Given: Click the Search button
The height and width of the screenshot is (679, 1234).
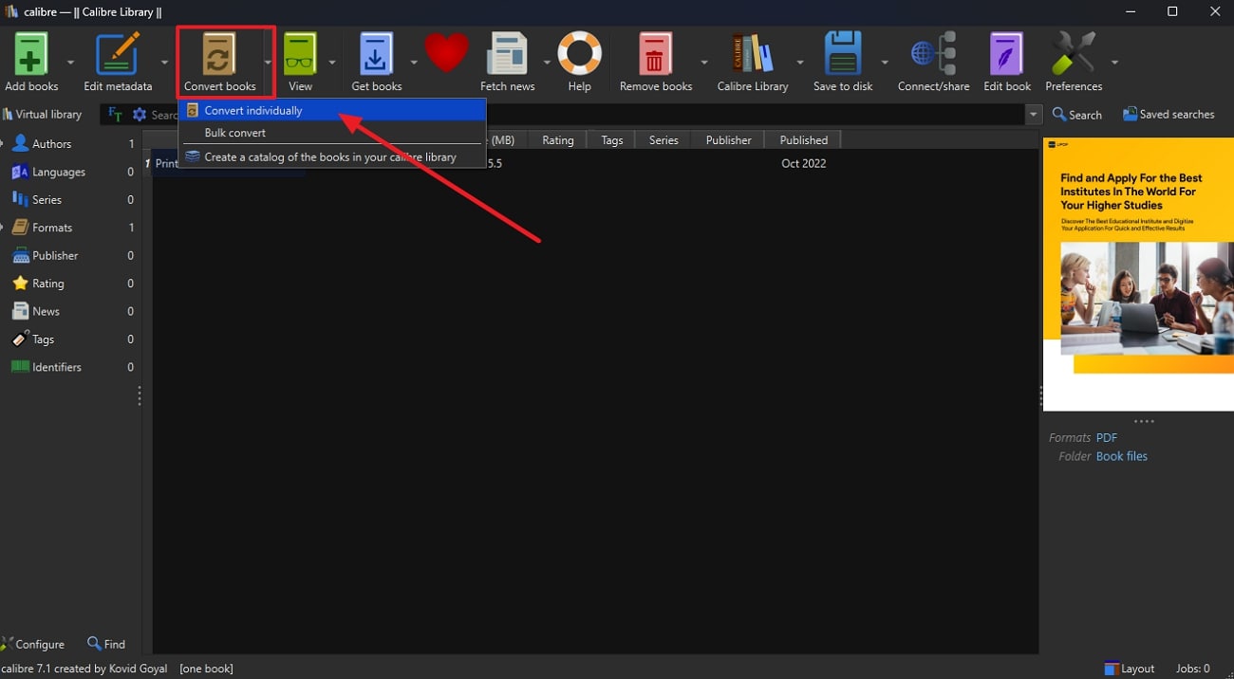Looking at the screenshot, I should pyautogui.click(x=1077, y=115).
